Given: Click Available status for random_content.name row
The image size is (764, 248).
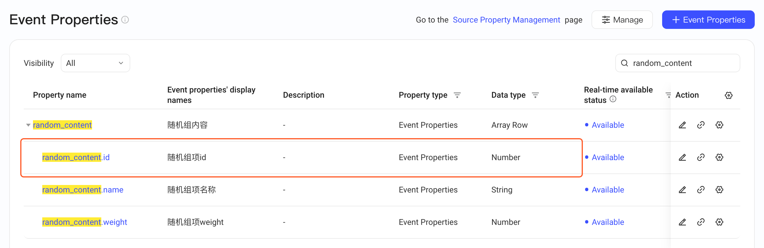Looking at the screenshot, I should coord(608,190).
